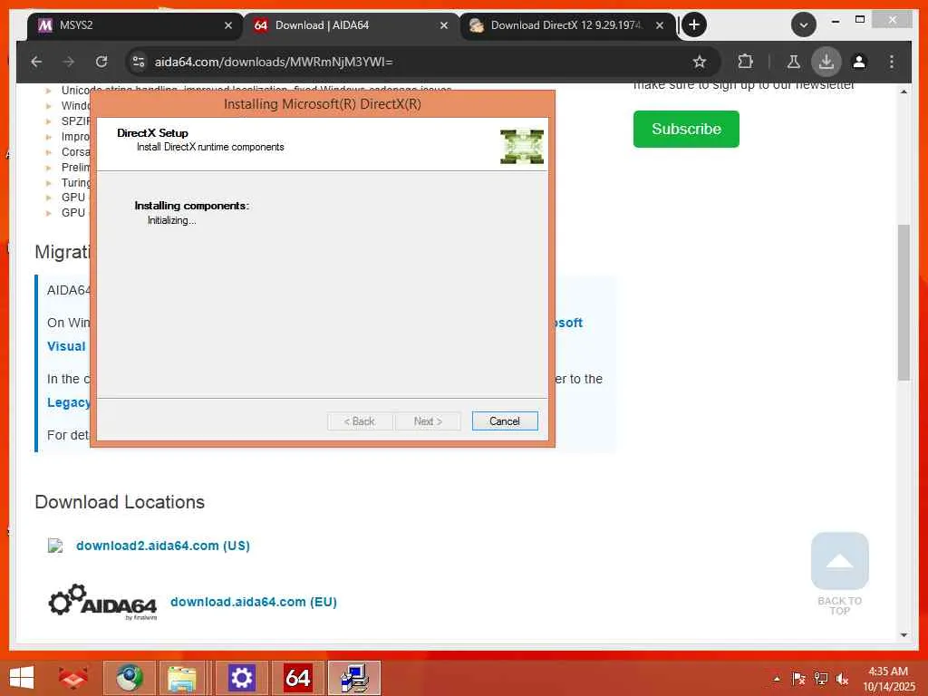Open download.aida64.com (EU) link
928x696 pixels.
(x=254, y=602)
